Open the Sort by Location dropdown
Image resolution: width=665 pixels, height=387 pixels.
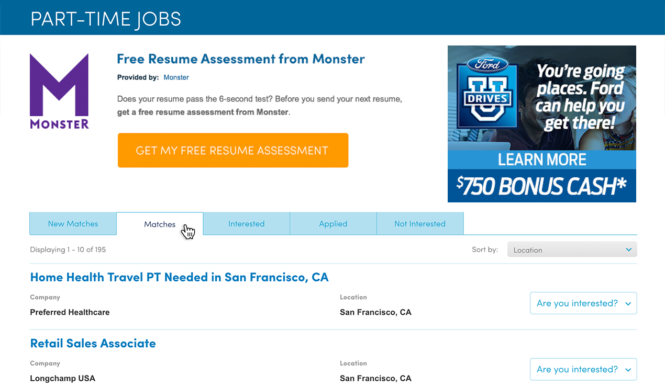tap(572, 250)
